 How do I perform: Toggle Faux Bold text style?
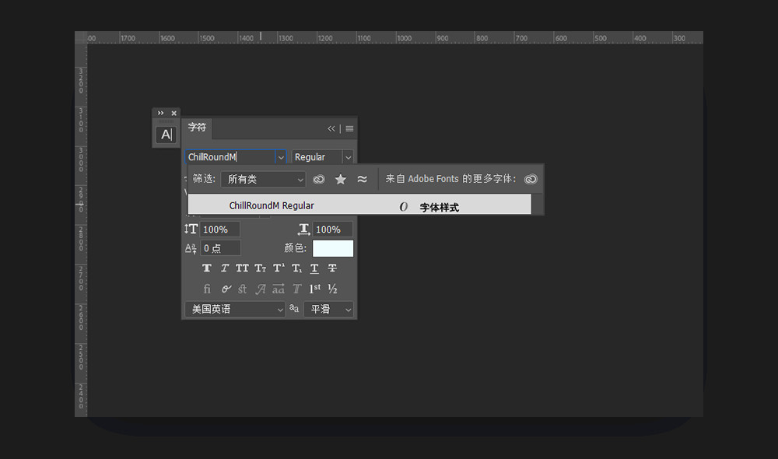click(207, 268)
